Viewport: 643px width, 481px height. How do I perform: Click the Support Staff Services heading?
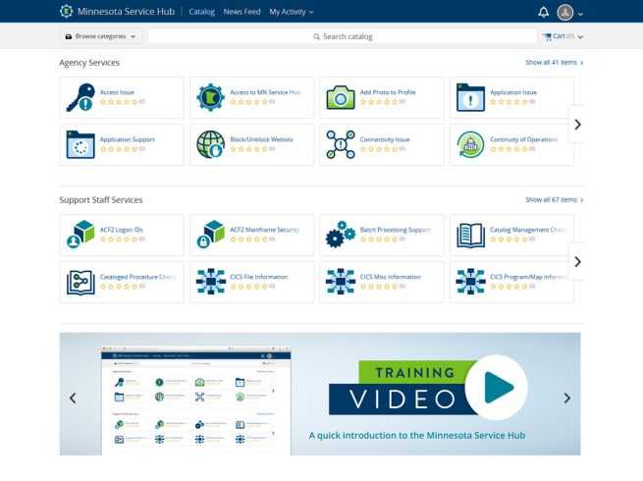101,200
